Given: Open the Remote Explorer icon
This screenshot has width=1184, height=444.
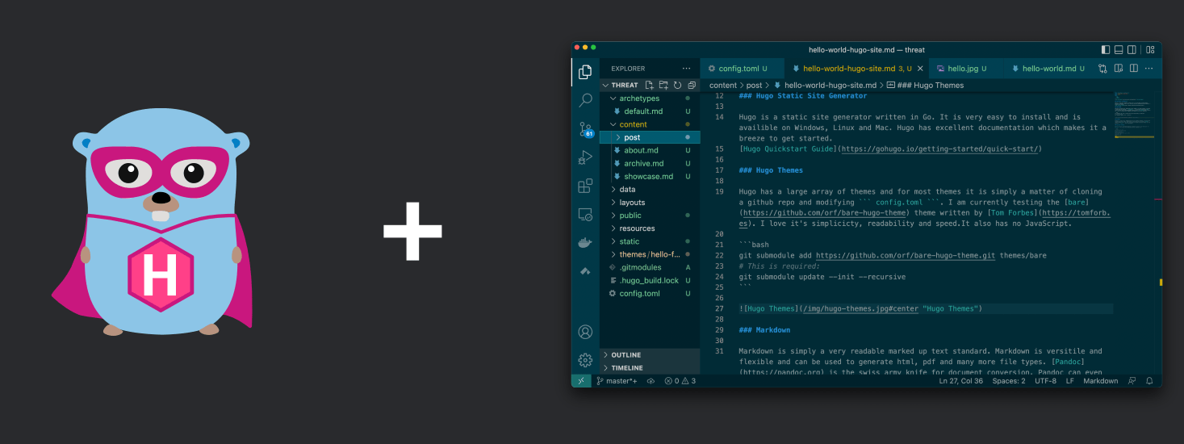Looking at the screenshot, I should click(585, 215).
